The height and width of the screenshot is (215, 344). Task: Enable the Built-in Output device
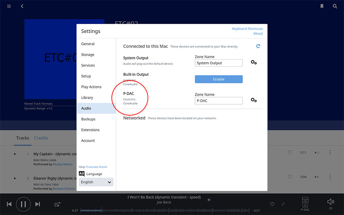[218, 79]
